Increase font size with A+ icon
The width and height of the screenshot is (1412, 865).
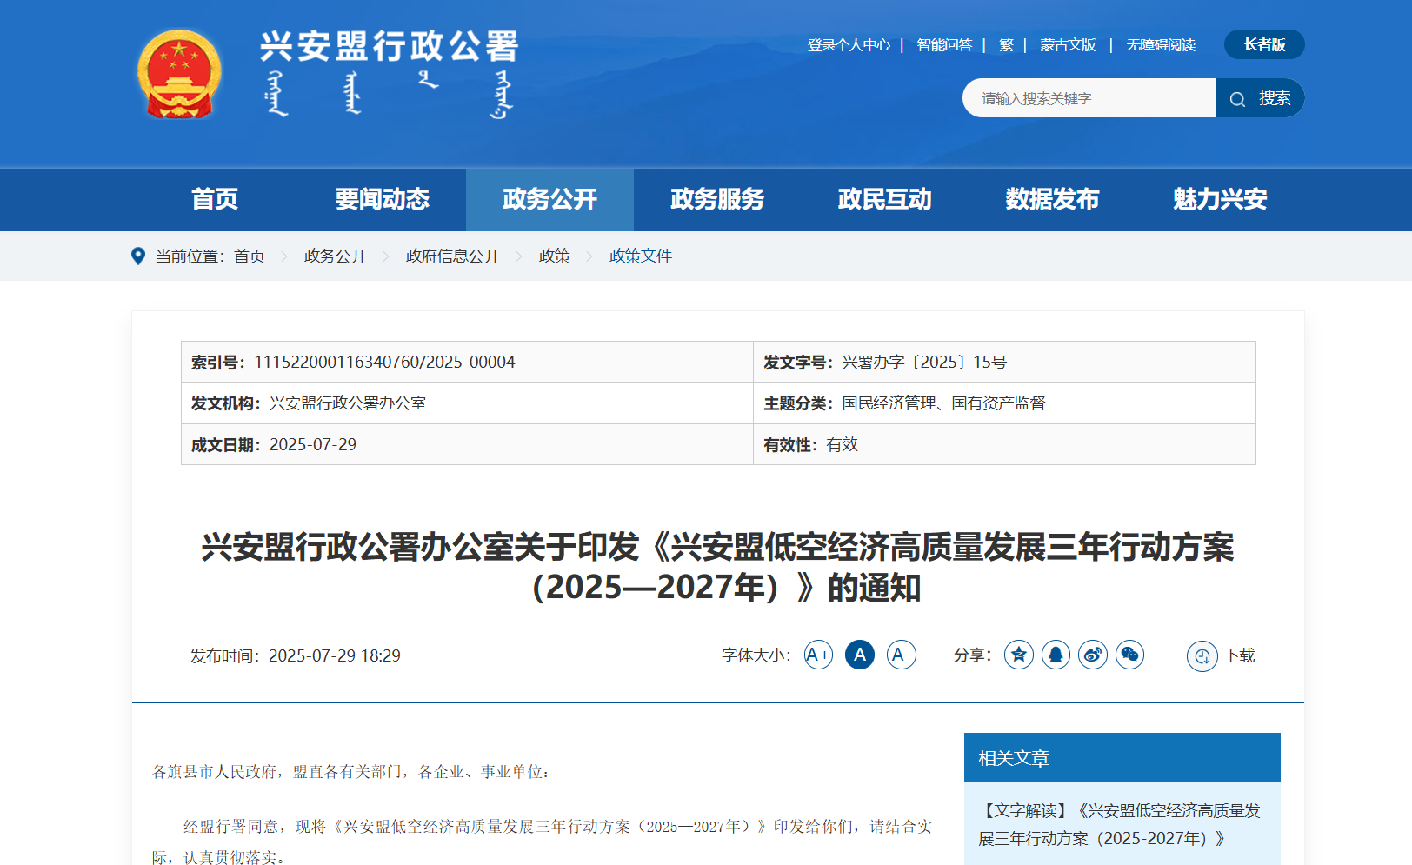818,655
